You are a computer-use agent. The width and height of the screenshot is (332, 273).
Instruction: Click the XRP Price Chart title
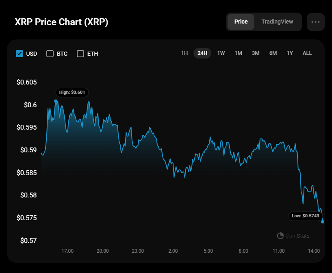click(61, 22)
